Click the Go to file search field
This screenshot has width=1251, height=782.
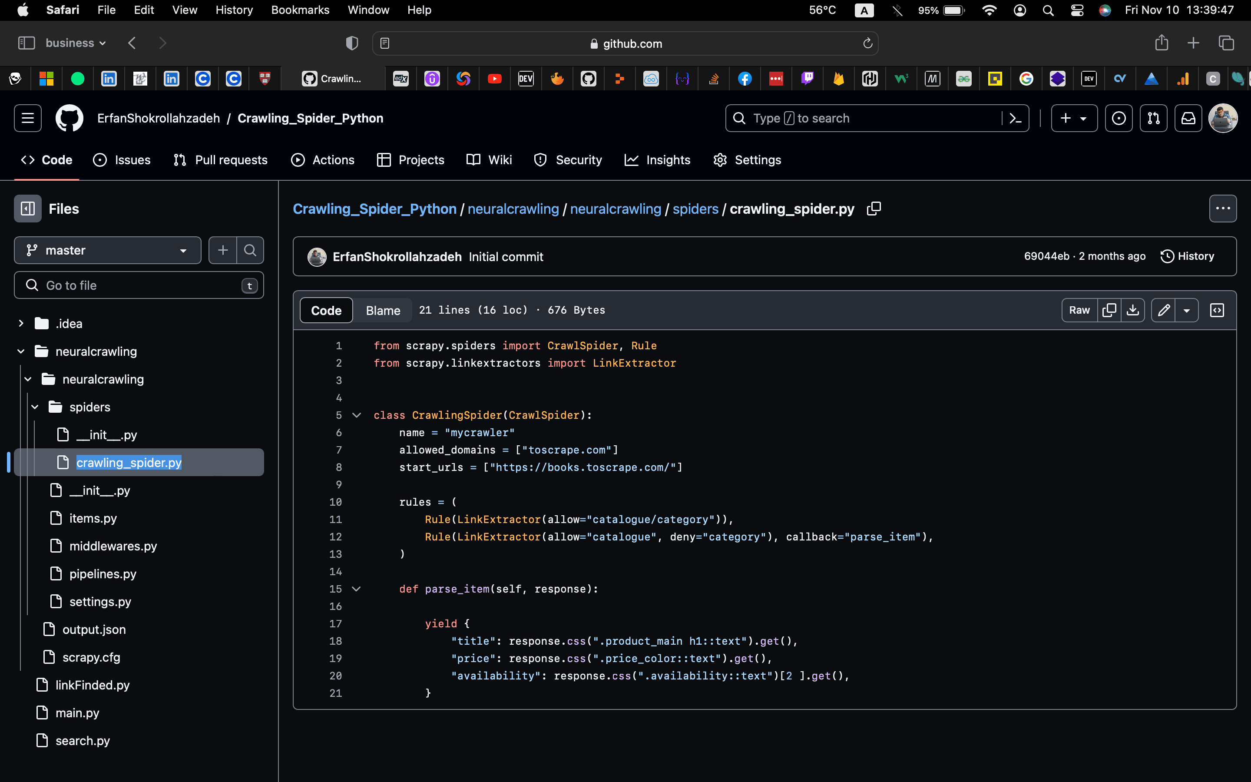click(x=139, y=285)
